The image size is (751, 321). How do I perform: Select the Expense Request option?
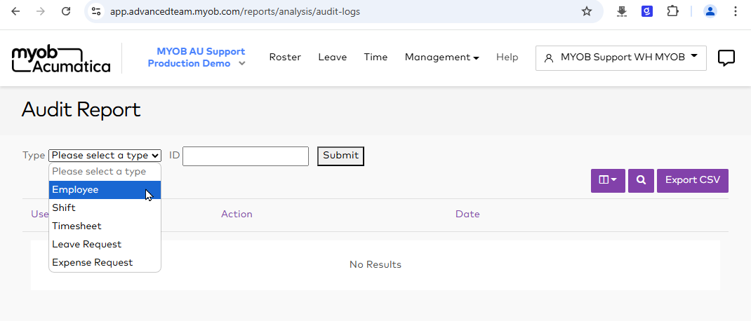(x=105, y=263)
